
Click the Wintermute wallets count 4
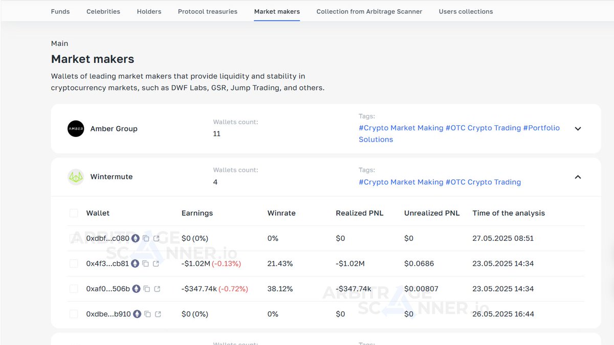(215, 182)
